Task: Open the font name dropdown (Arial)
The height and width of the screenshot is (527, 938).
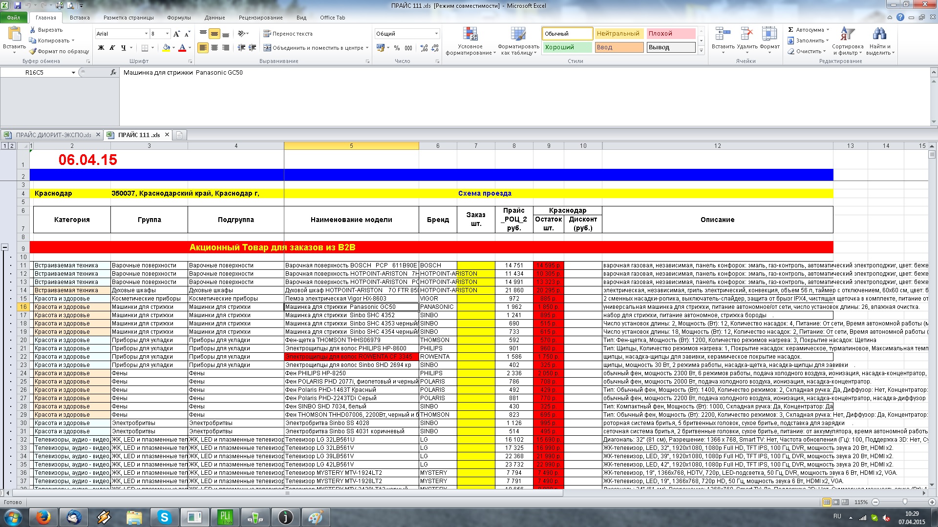Action: (x=146, y=34)
